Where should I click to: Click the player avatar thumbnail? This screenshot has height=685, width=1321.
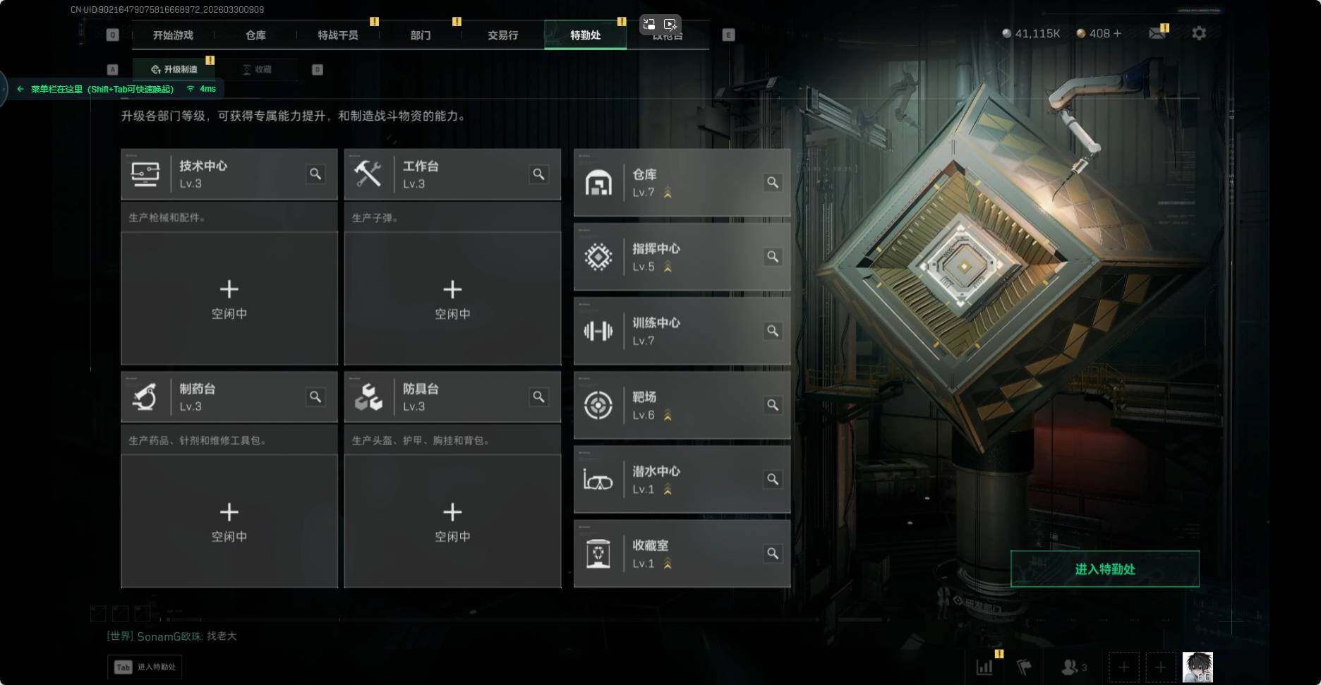pyautogui.click(x=1198, y=667)
